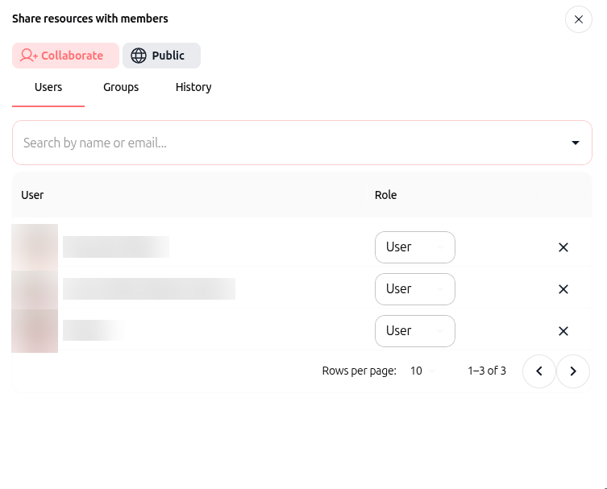Click the add-user icon on Collaborate button
The height and width of the screenshot is (489, 607).
tap(29, 56)
